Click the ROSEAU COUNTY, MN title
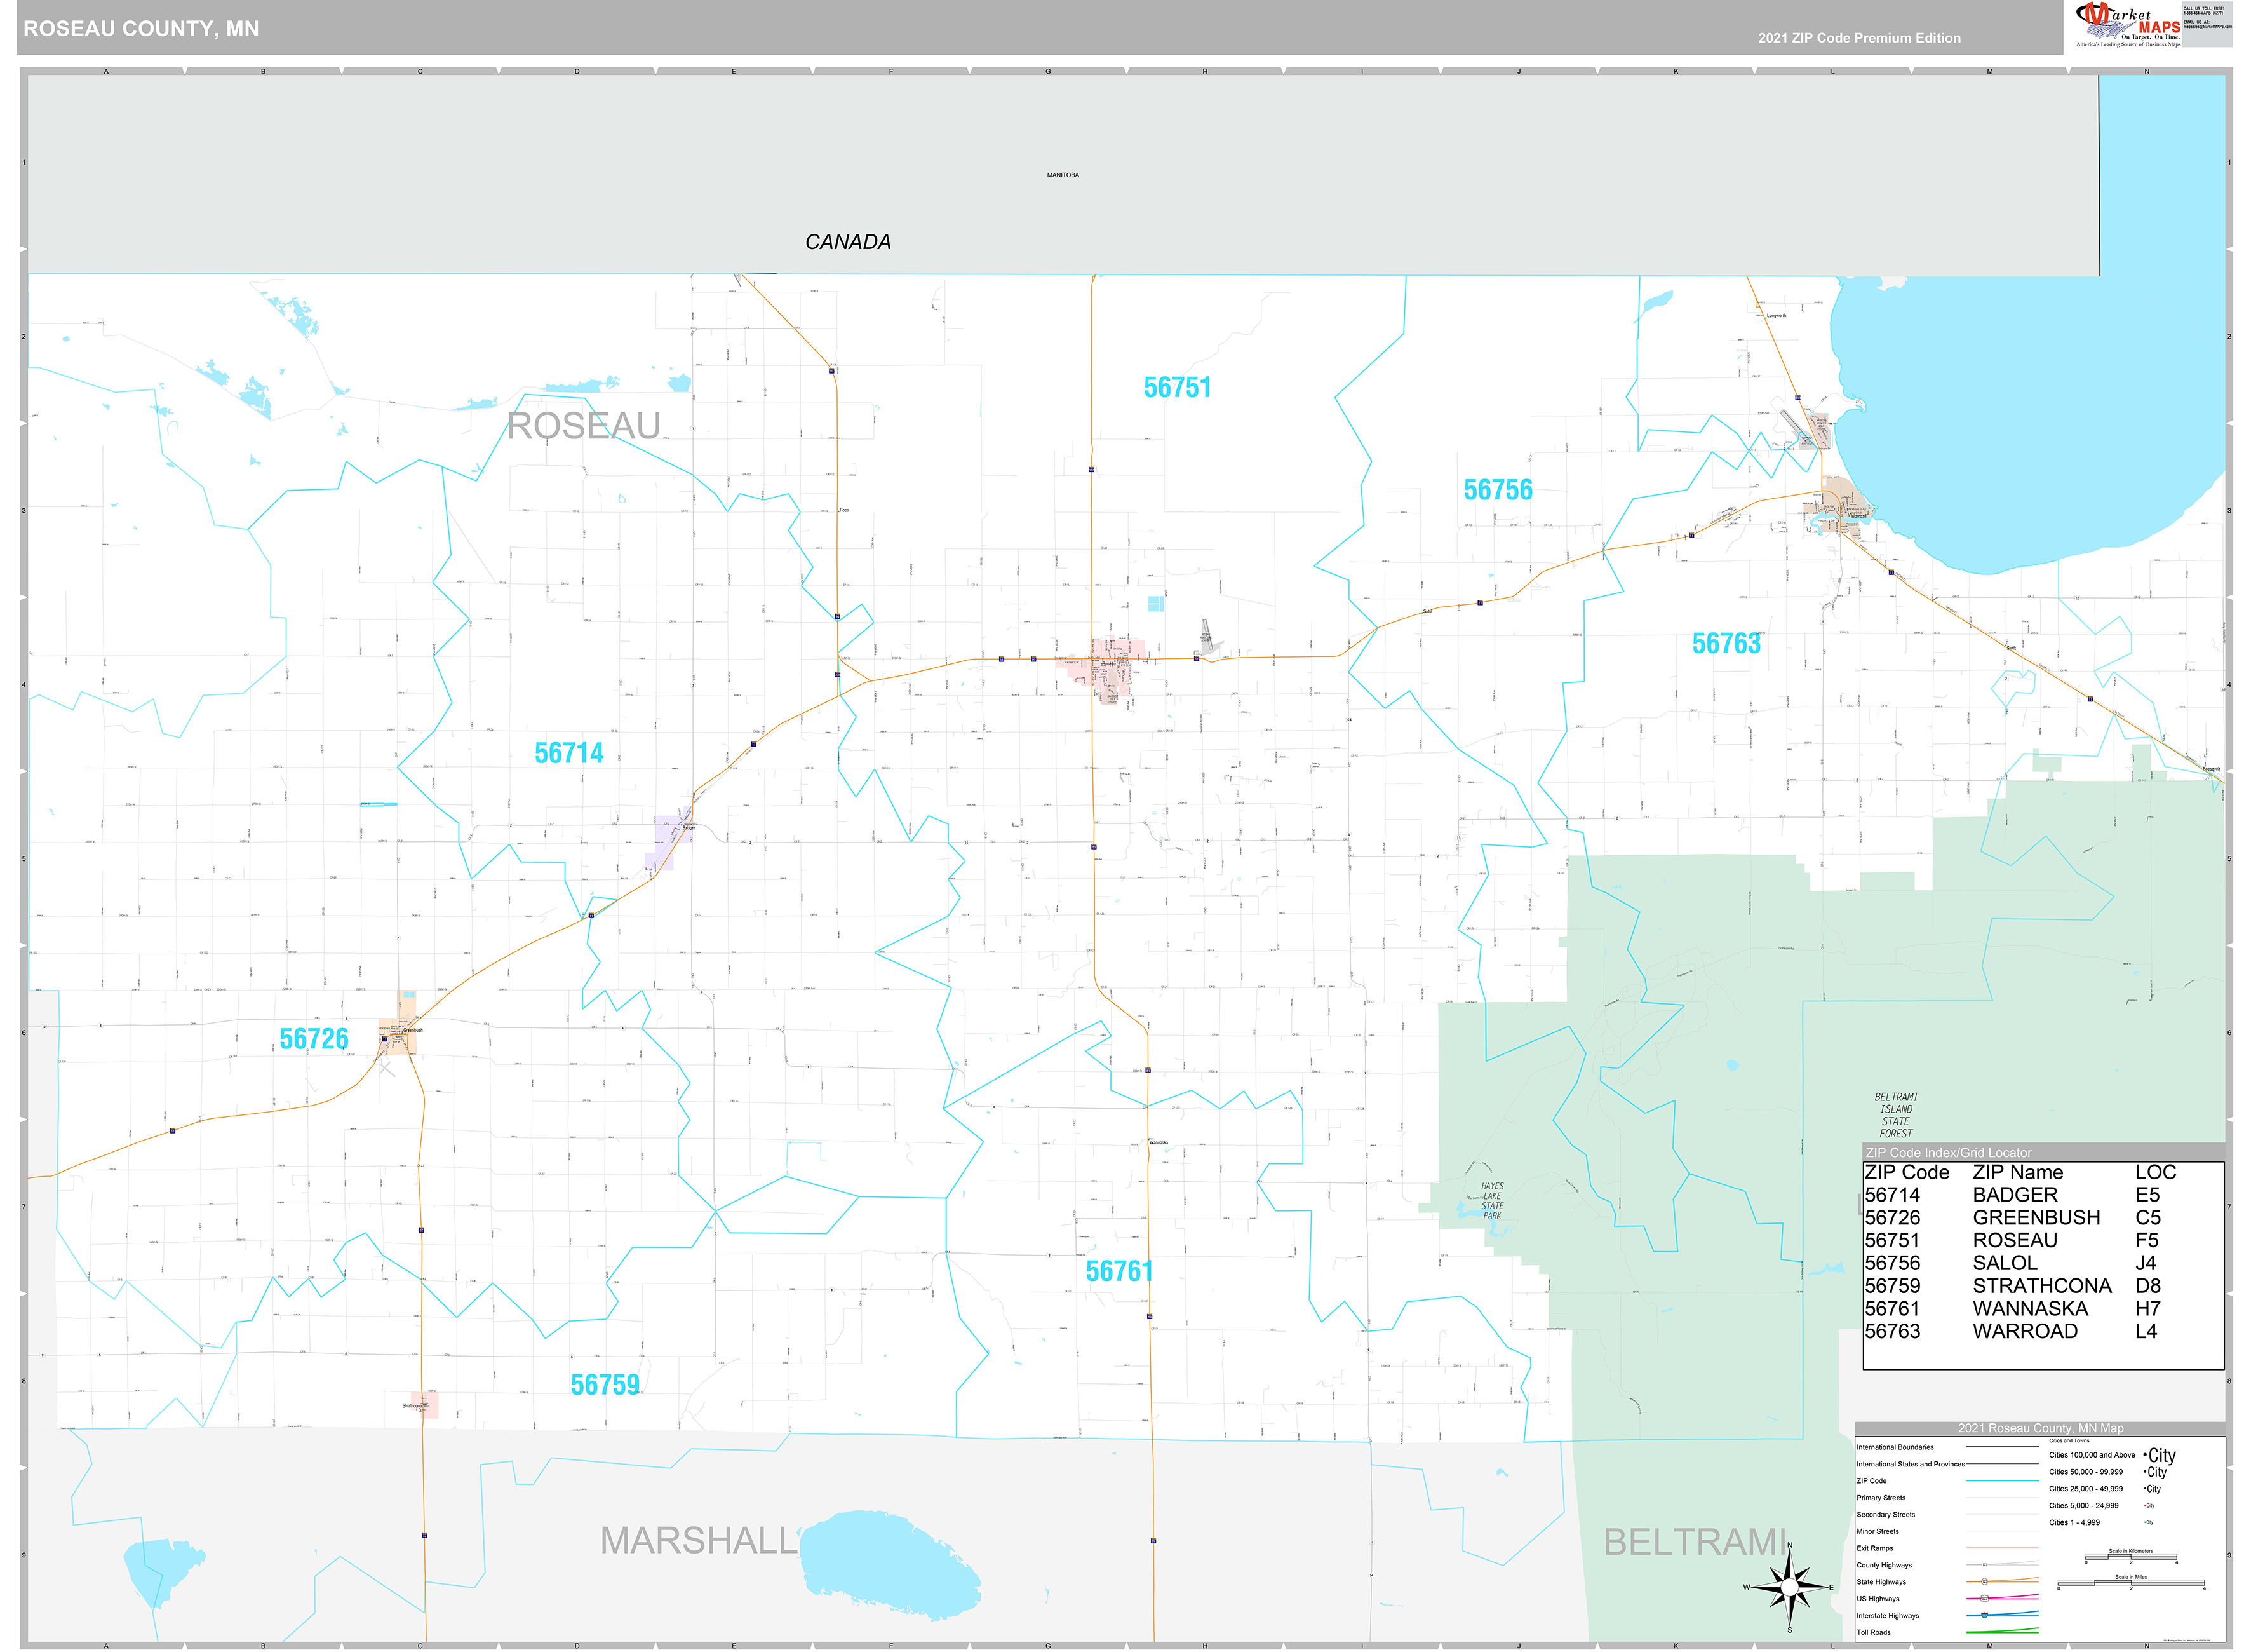The width and height of the screenshot is (2244, 1652). click(140, 29)
